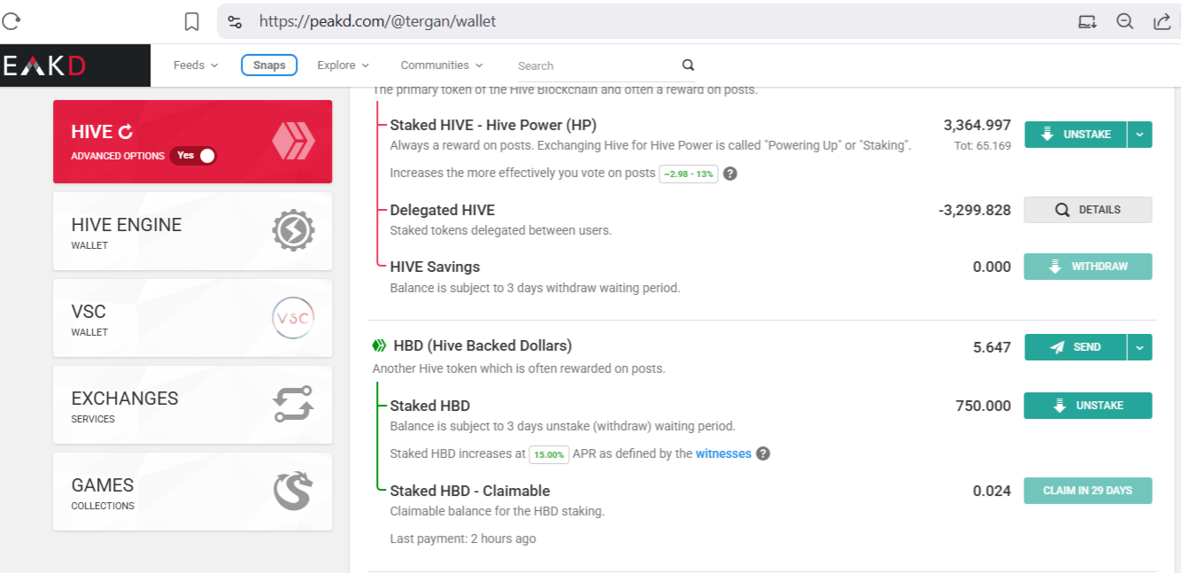
Task: Toggle Advanced Options switch
Action: 193,156
